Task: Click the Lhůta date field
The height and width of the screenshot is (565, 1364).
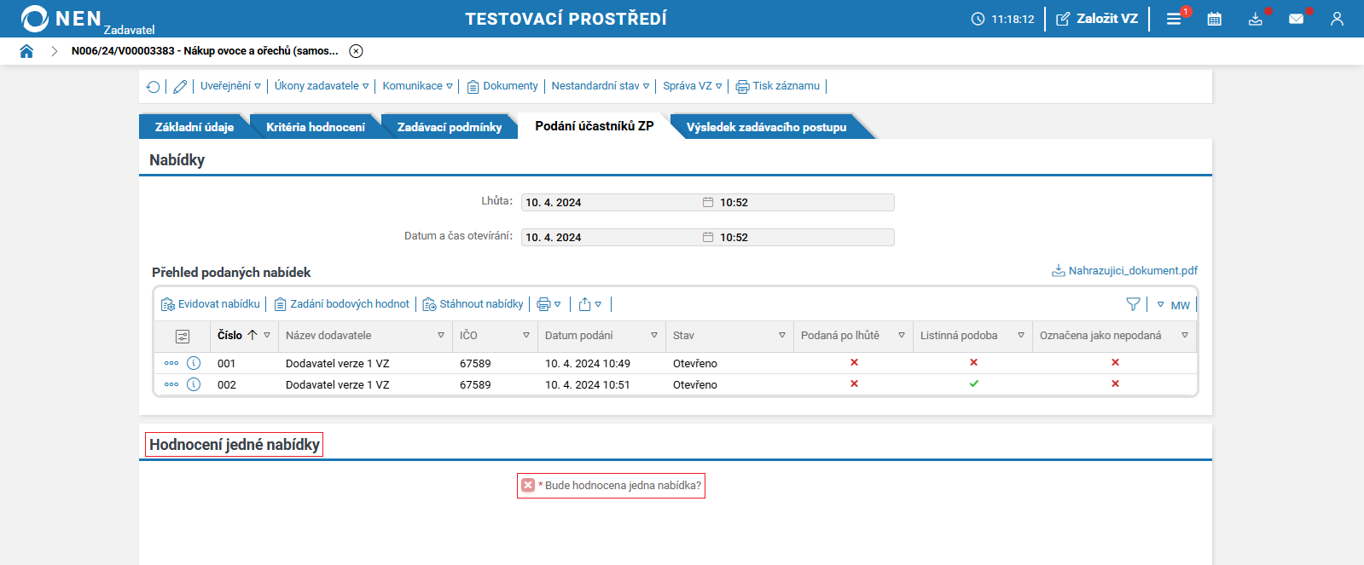Action: coord(611,202)
